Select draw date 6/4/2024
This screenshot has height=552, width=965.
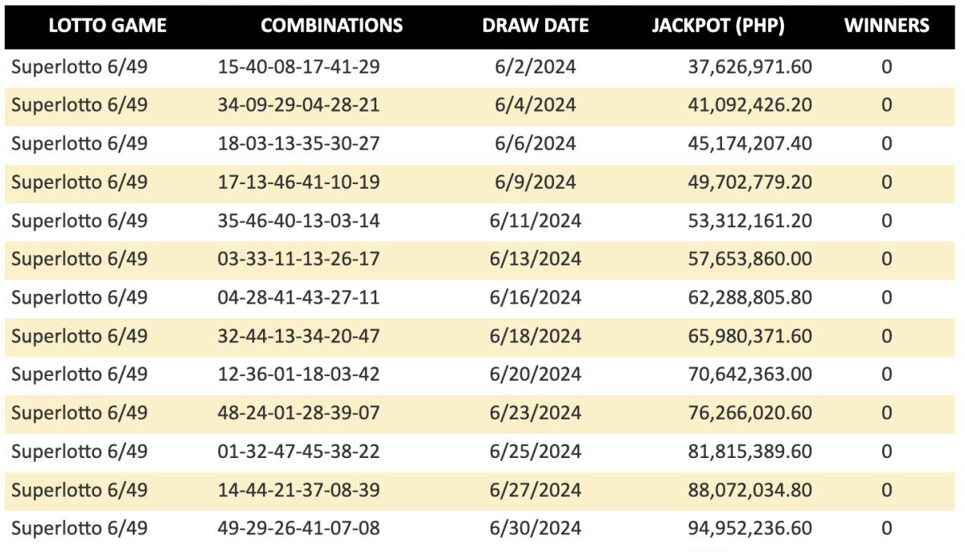pos(536,105)
